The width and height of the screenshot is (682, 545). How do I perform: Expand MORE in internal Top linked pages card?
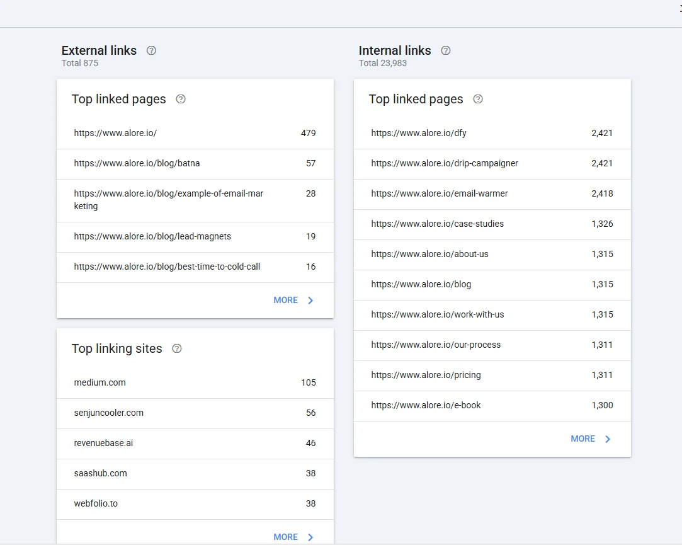tap(590, 439)
